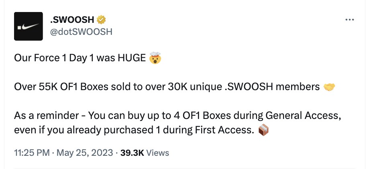
Task: Click the package box emoji after First Access
Action: click(x=263, y=130)
